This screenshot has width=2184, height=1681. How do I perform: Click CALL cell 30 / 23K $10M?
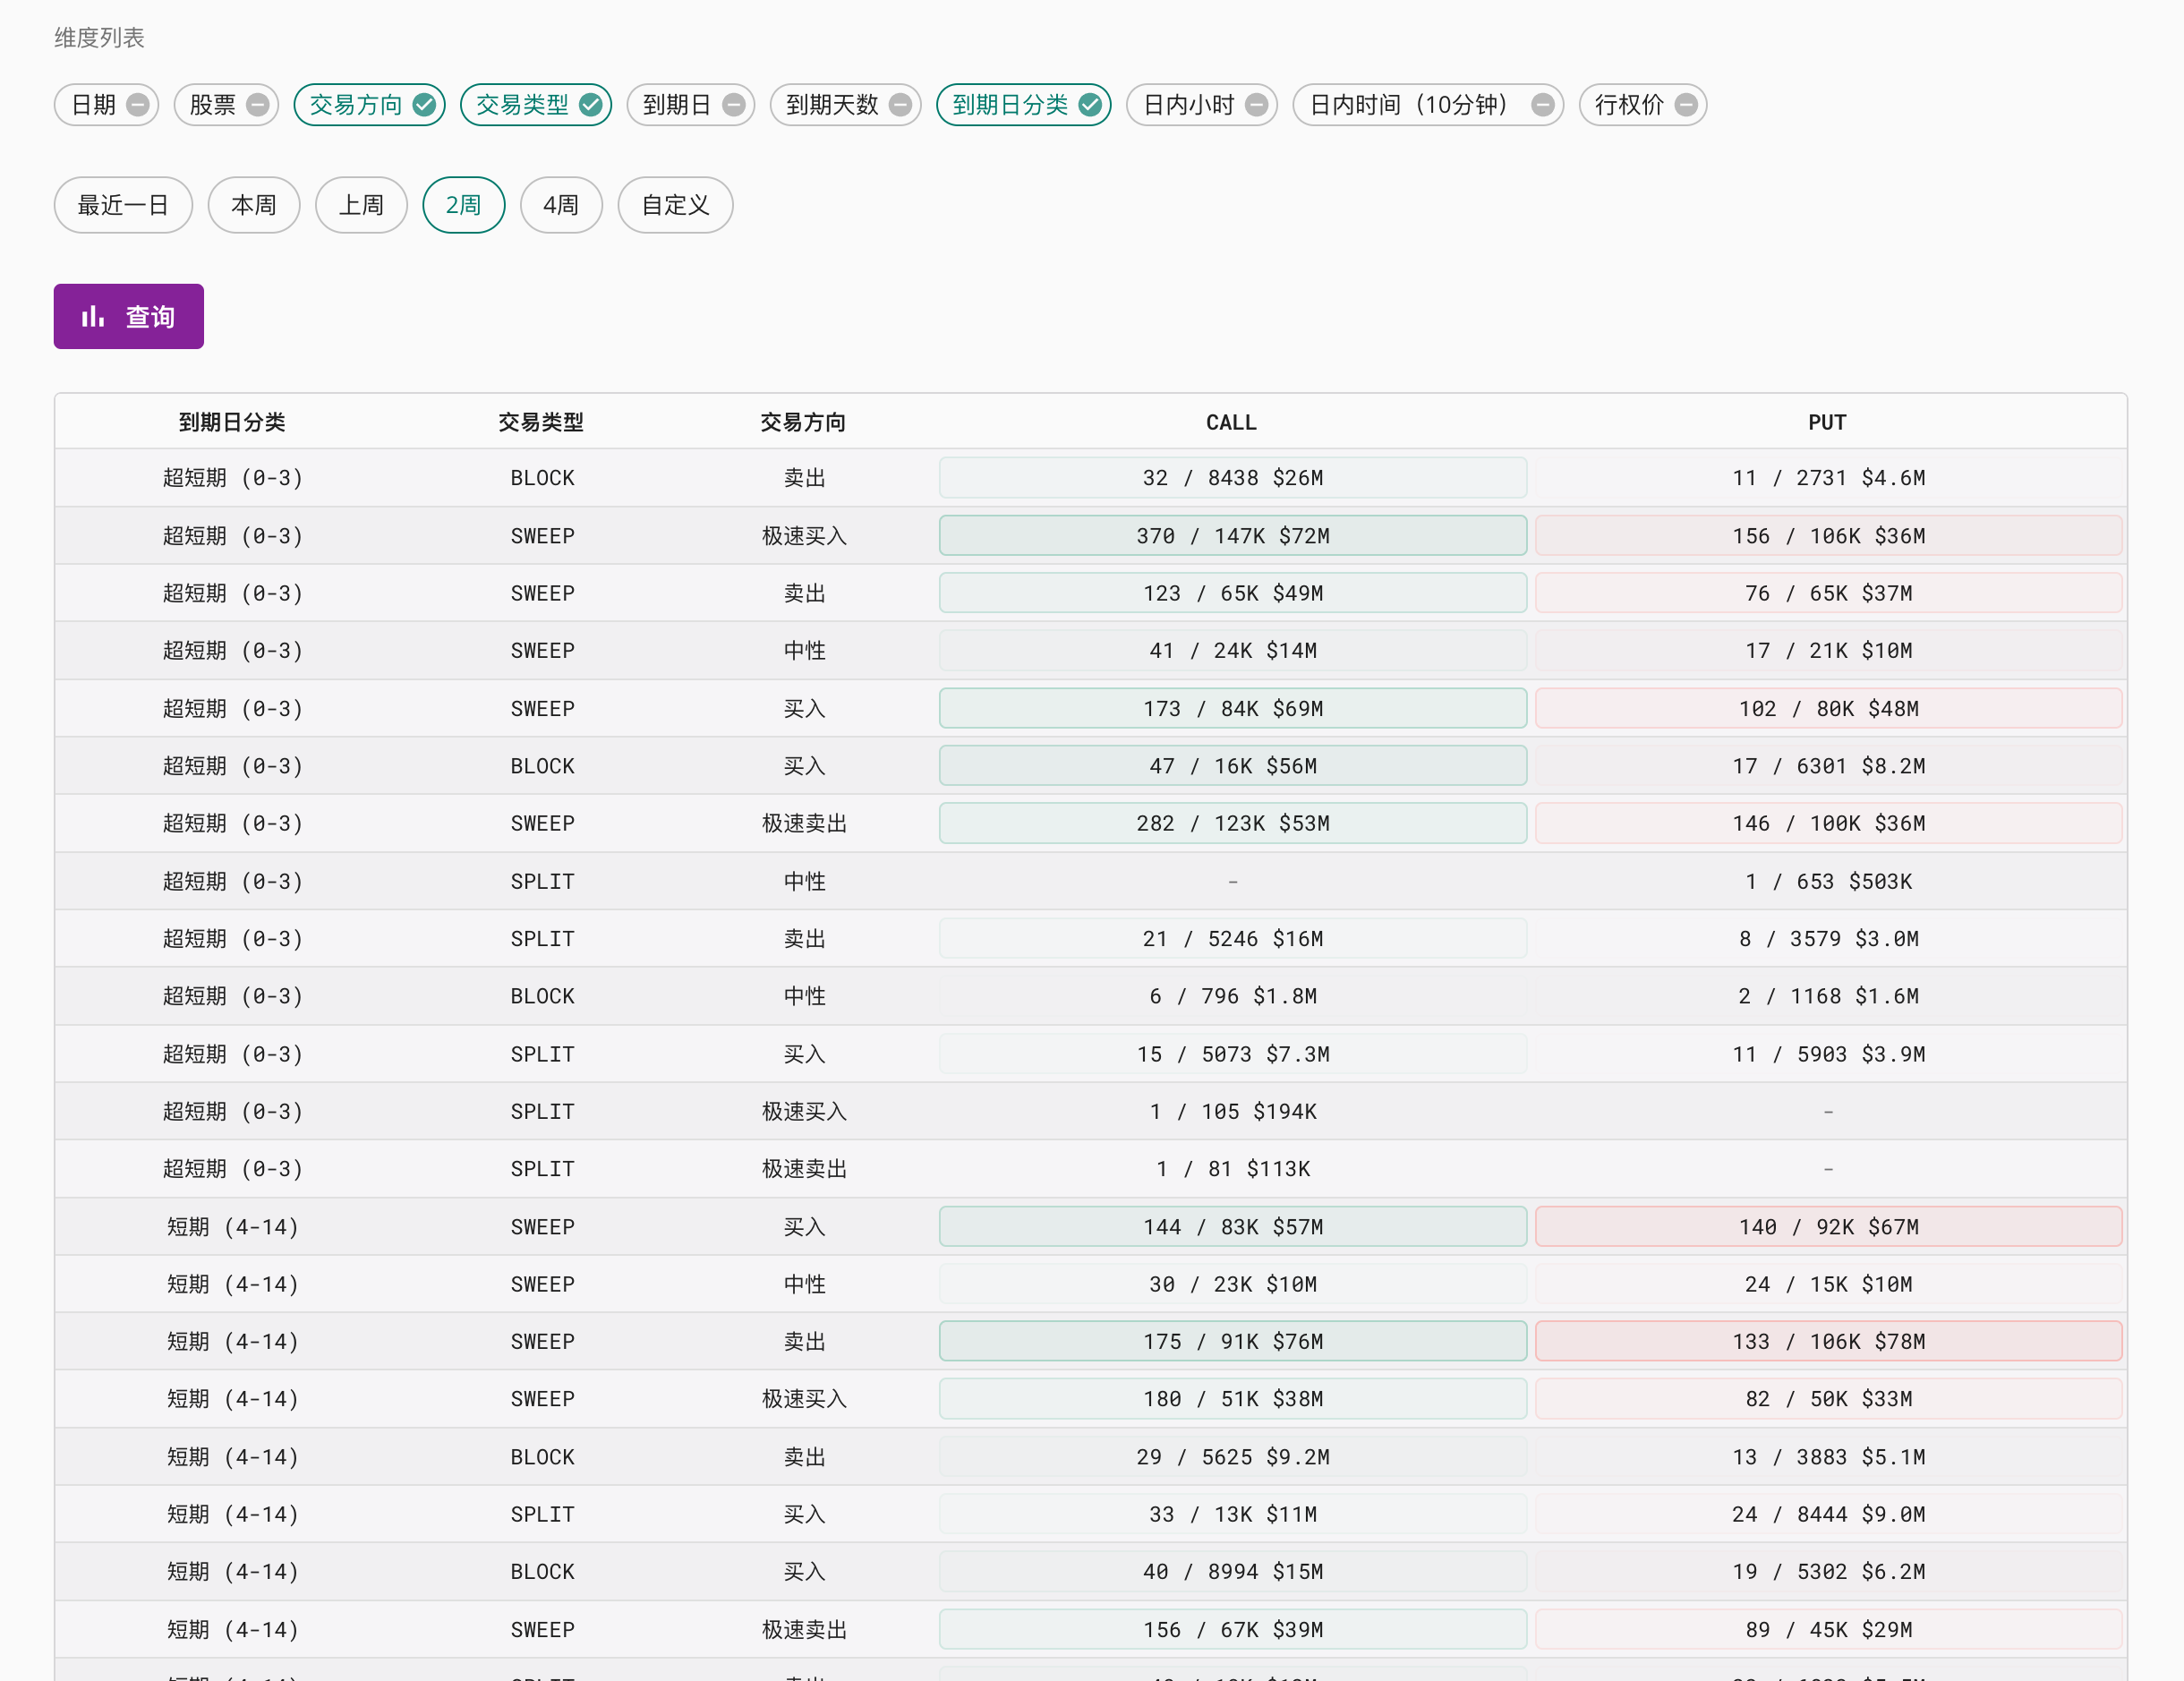coord(1233,1284)
